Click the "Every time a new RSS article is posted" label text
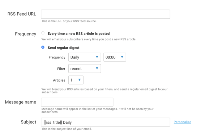201x136 pixels. pos(79,34)
